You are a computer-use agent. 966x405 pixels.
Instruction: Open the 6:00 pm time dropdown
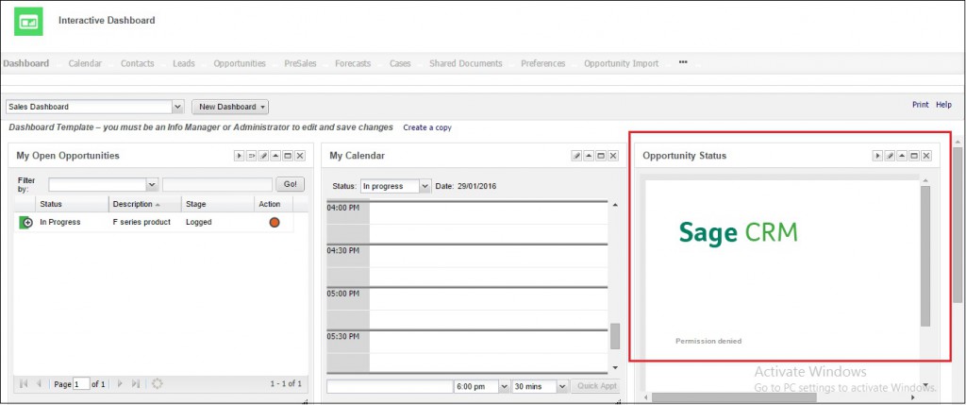504,386
